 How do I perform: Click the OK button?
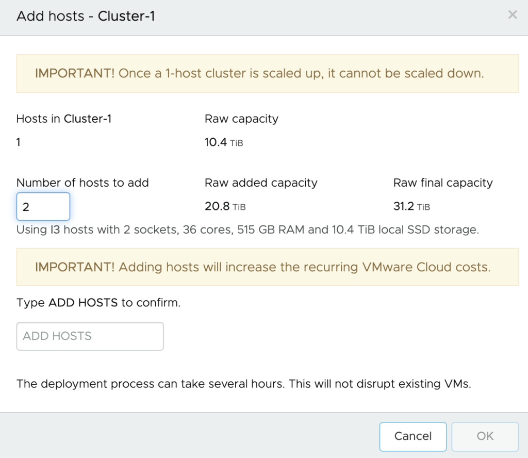tap(485, 436)
